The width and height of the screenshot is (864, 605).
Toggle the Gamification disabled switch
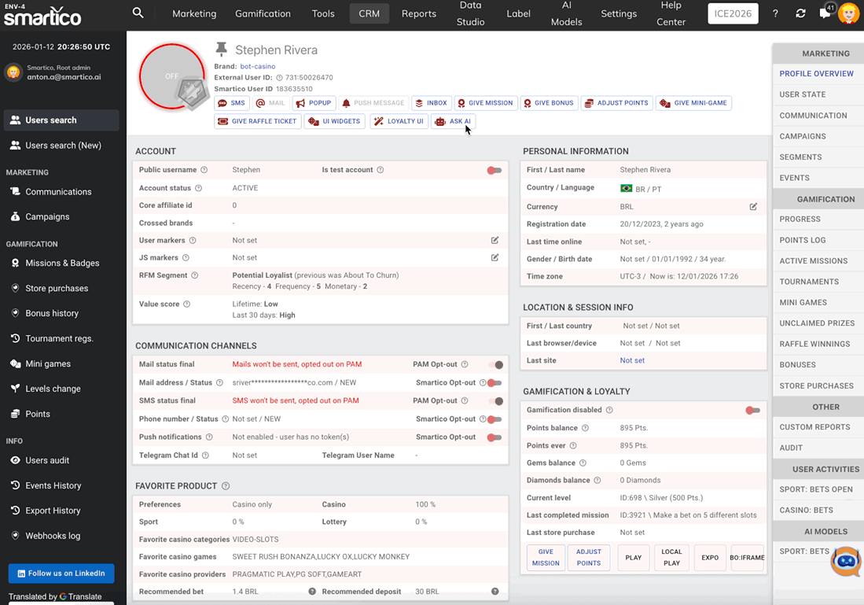752,410
